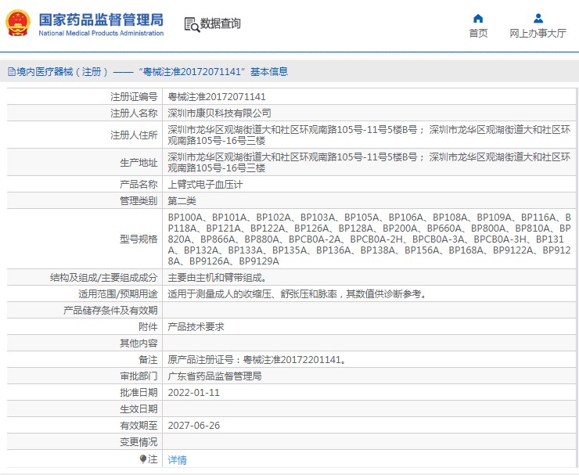
Task: Click approving department 广东省药品监督管理局
Action: [214, 376]
